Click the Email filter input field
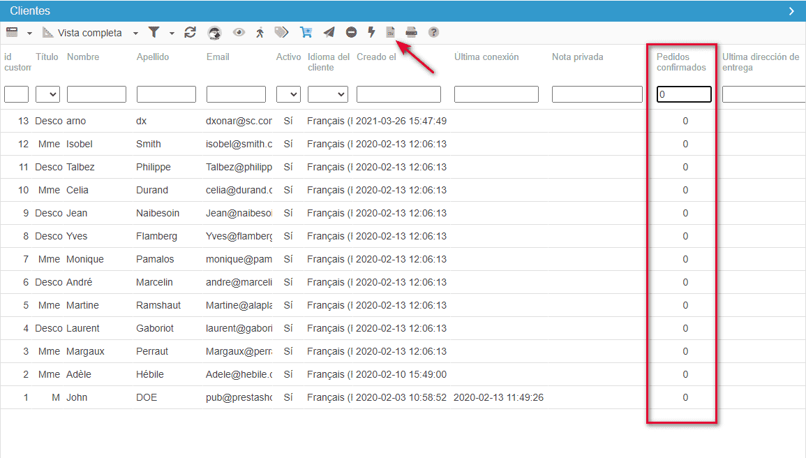 click(x=236, y=94)
